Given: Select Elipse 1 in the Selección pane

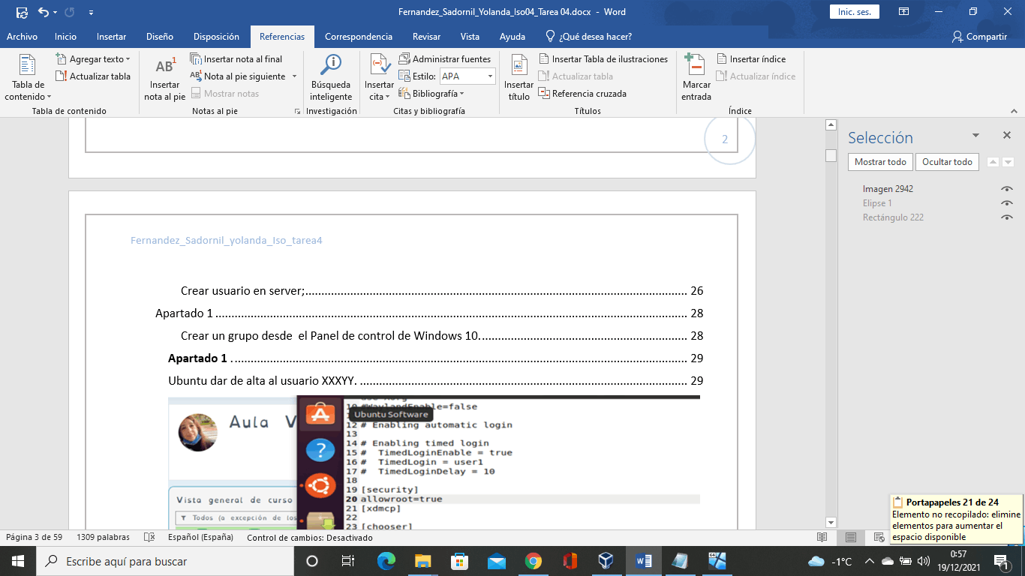Looking at the screenshot, I should point(877,203).
